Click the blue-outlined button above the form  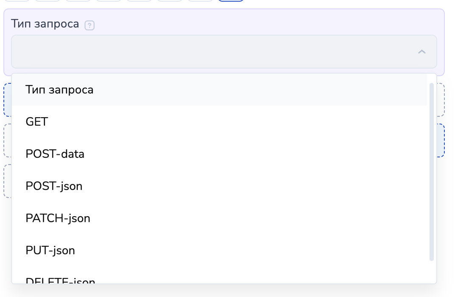(x=231, y=1)
